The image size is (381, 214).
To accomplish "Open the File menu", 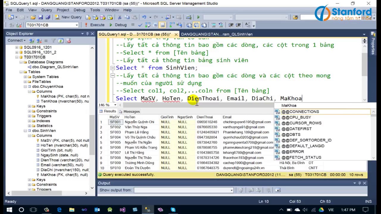I will [9, 10].
